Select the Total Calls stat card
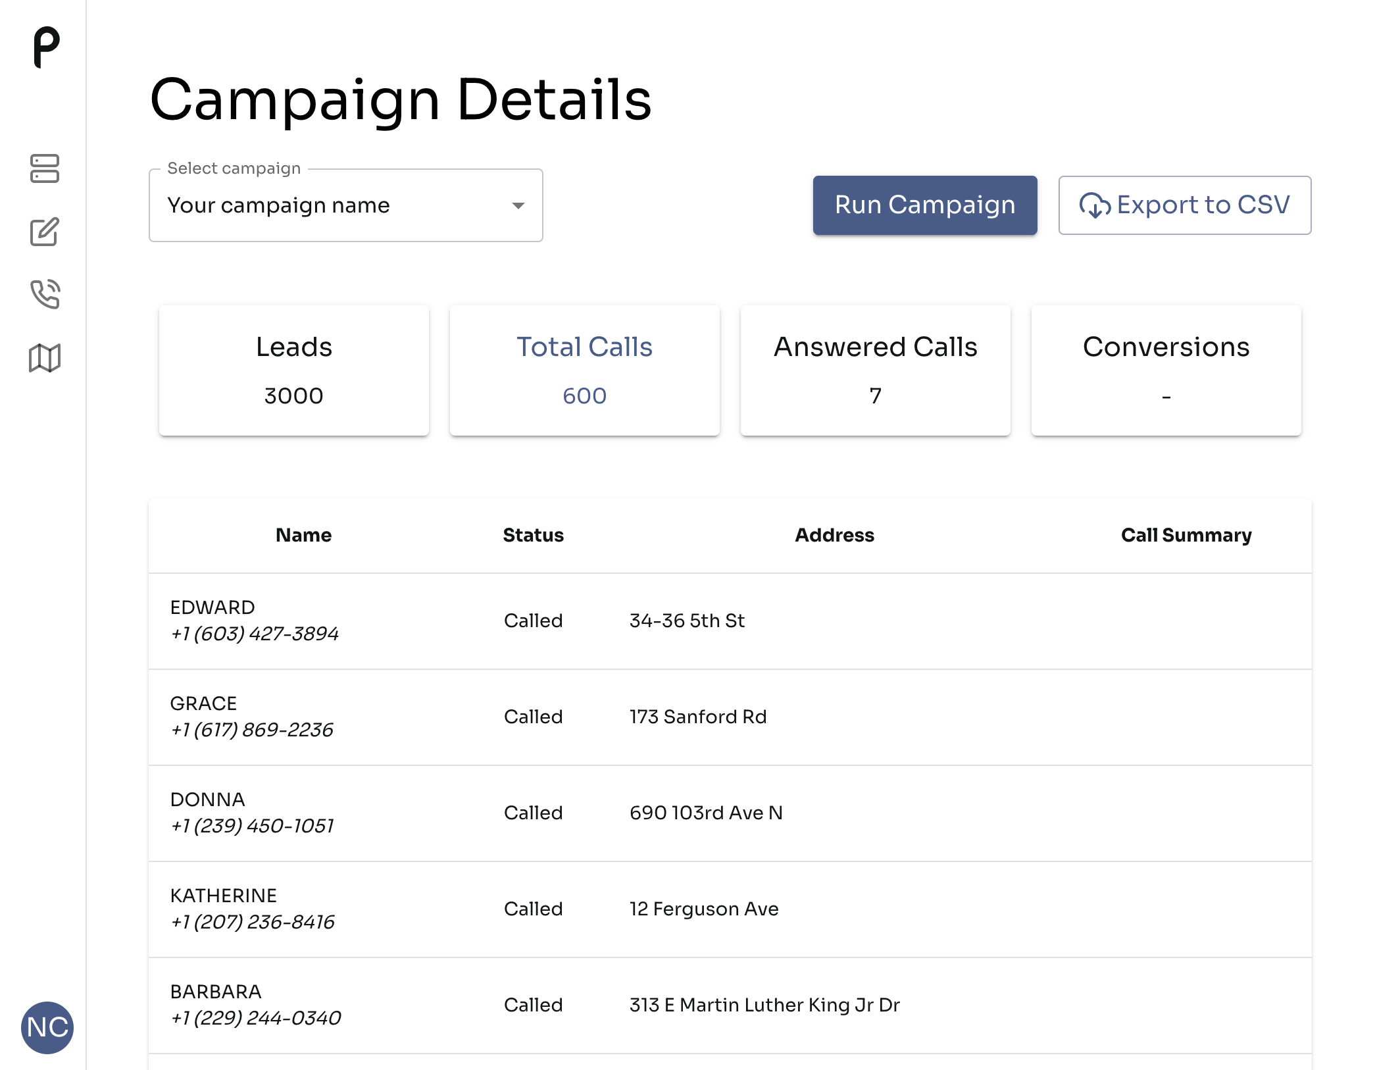1375x1070 pixels. [x=585, y=370]
